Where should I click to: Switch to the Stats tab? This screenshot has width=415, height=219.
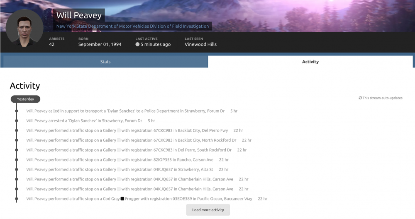[x=105, y=62]
